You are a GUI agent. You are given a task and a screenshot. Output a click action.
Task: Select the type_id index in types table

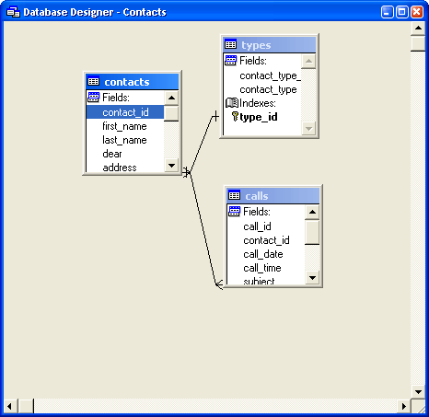259,117
